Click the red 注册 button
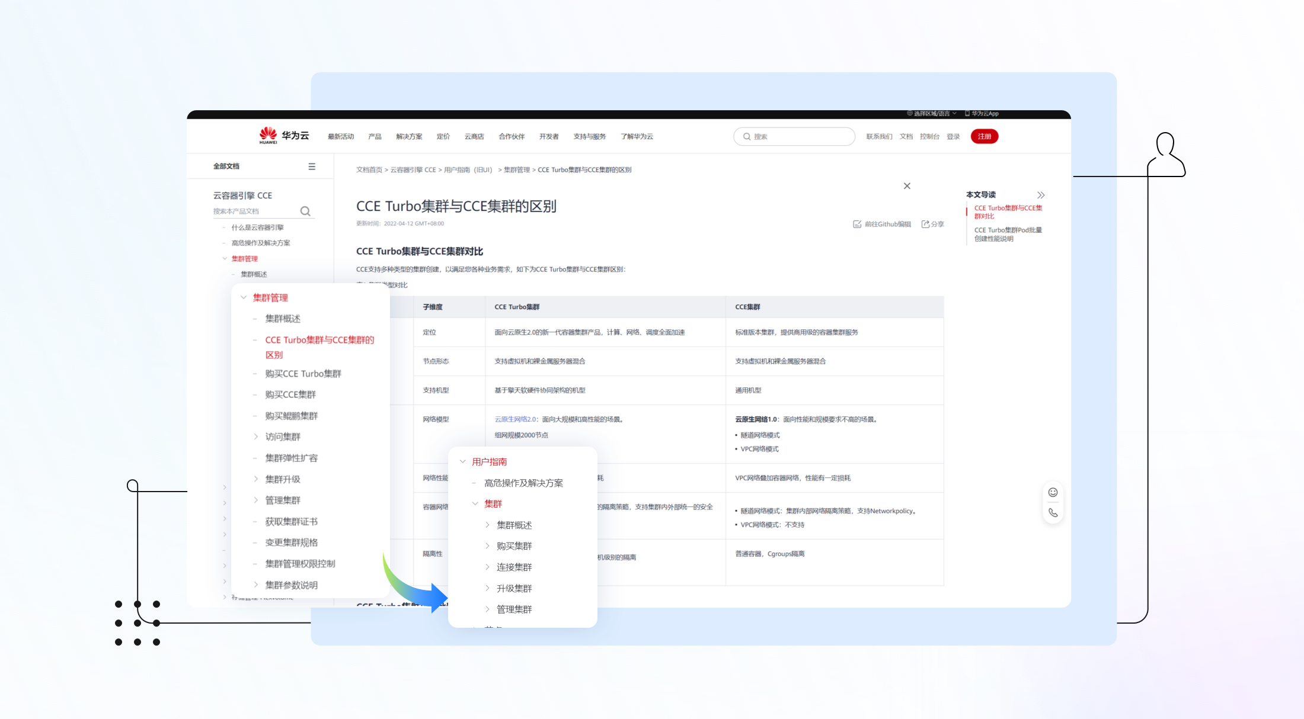This screenshot has width=1304, height=719. [985, 137]
